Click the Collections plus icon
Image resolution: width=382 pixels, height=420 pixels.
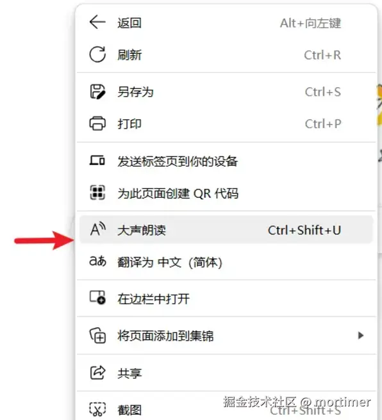click(x=97, y=335)
